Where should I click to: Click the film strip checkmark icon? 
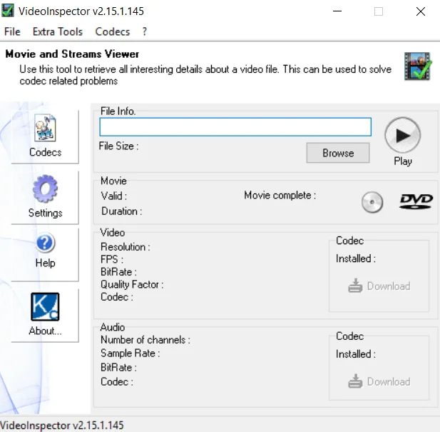pos(418,66)
